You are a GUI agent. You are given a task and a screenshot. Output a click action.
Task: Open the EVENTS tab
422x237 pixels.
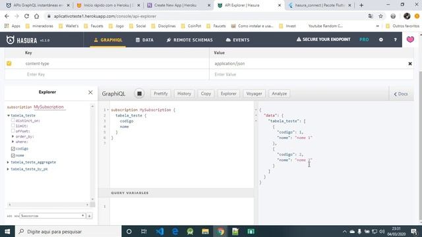pos(237,39)
